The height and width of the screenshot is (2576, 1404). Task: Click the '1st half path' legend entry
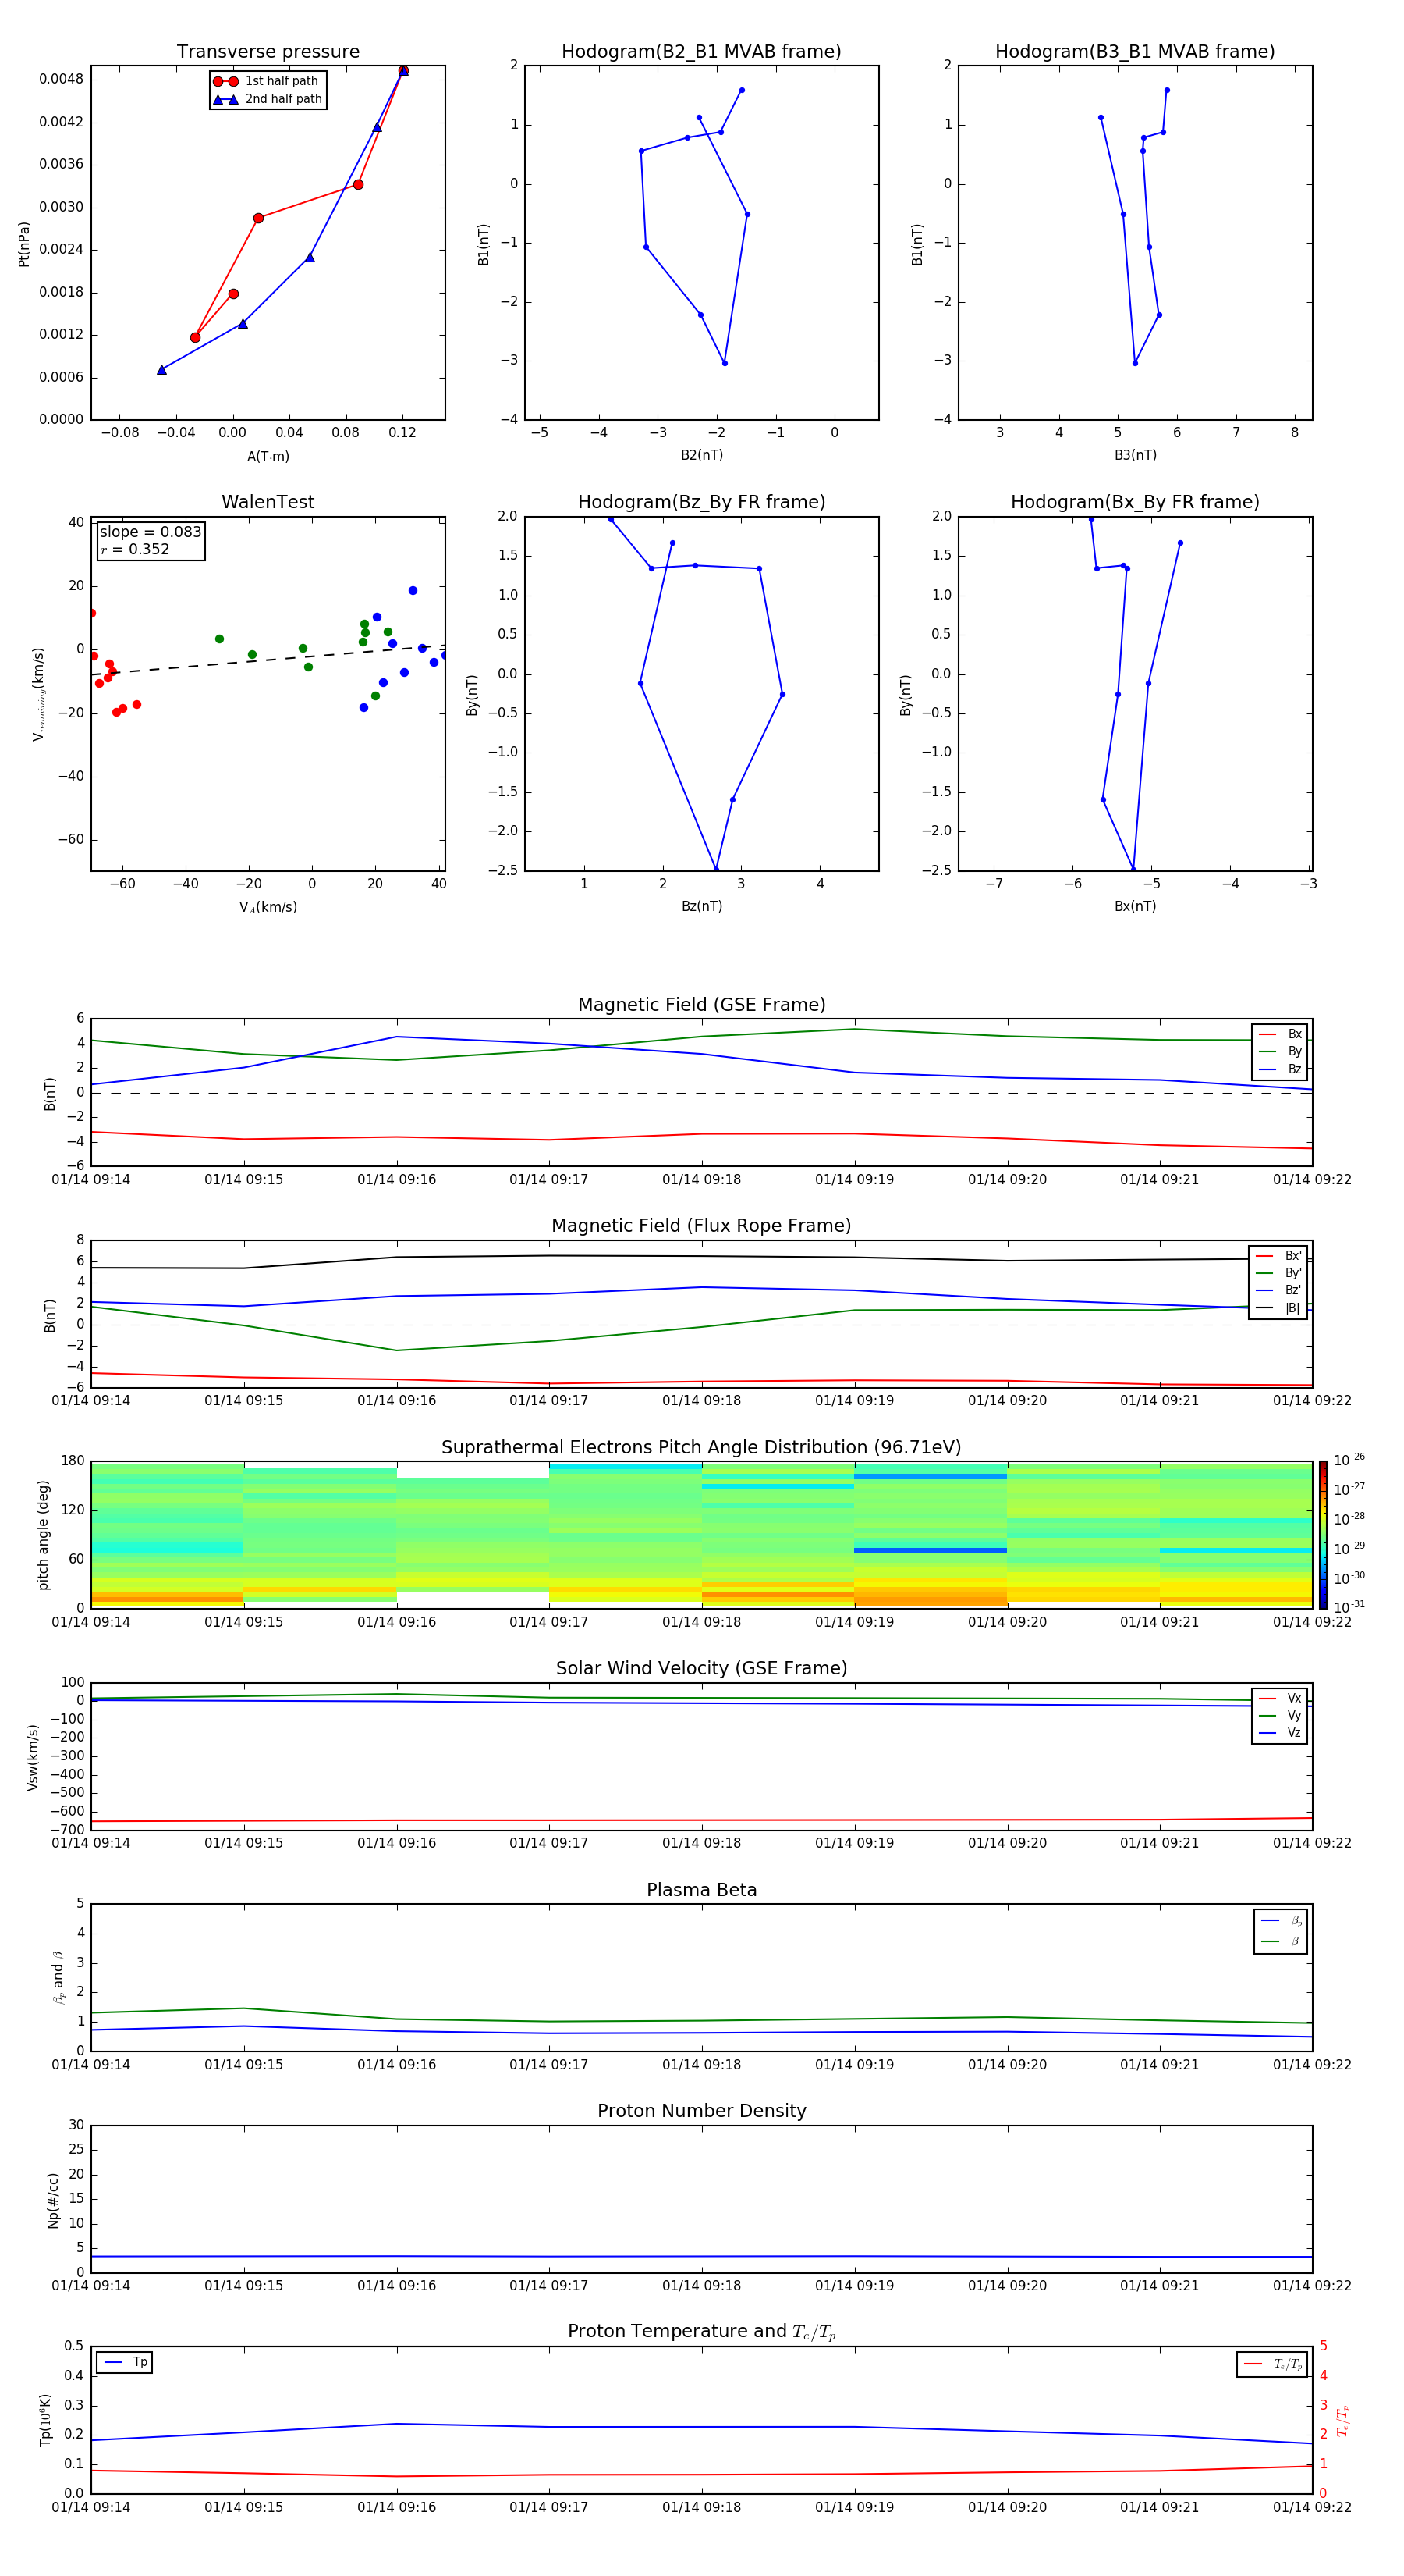(x=267, y=81)
